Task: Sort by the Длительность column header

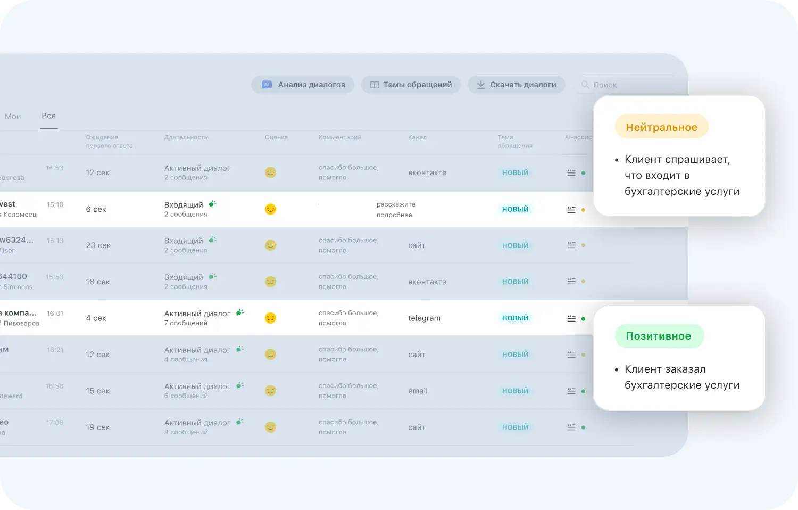Action: click(186, 137)
